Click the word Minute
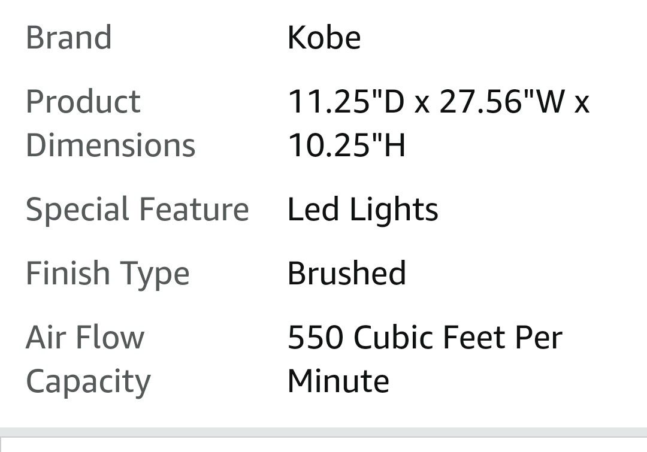The width and height of the screenshot is (647, 452). click(338, 381)
